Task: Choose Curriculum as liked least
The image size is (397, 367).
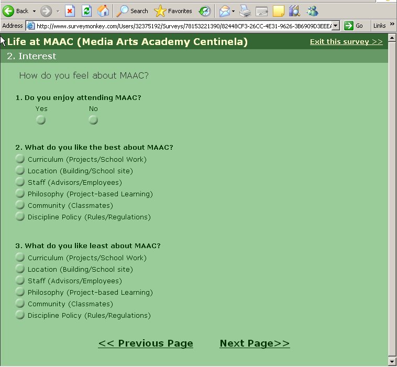Action: 20,257
